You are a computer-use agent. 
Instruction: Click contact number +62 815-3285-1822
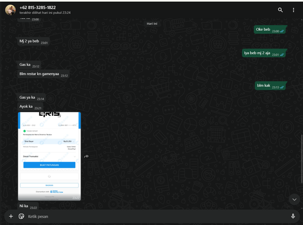pos(38,7)
